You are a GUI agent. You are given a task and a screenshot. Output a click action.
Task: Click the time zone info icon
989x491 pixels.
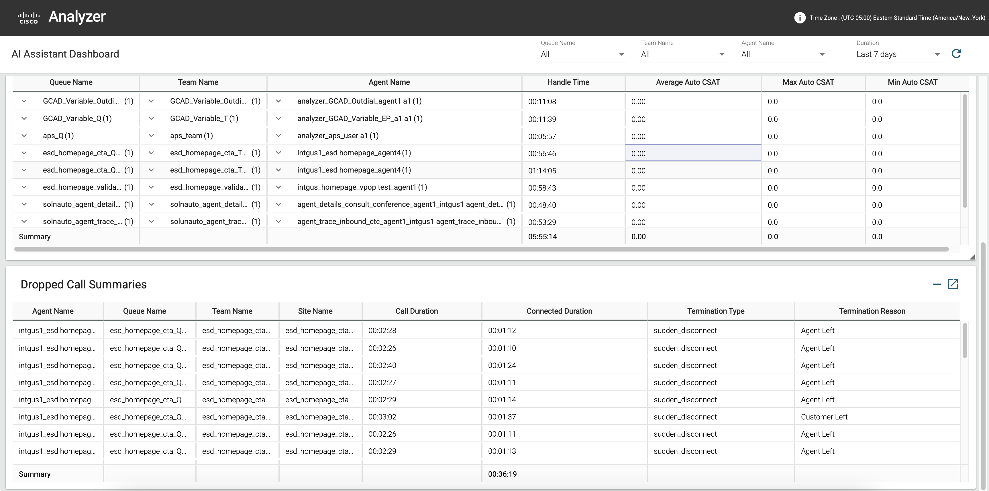[x=800, y=18]
